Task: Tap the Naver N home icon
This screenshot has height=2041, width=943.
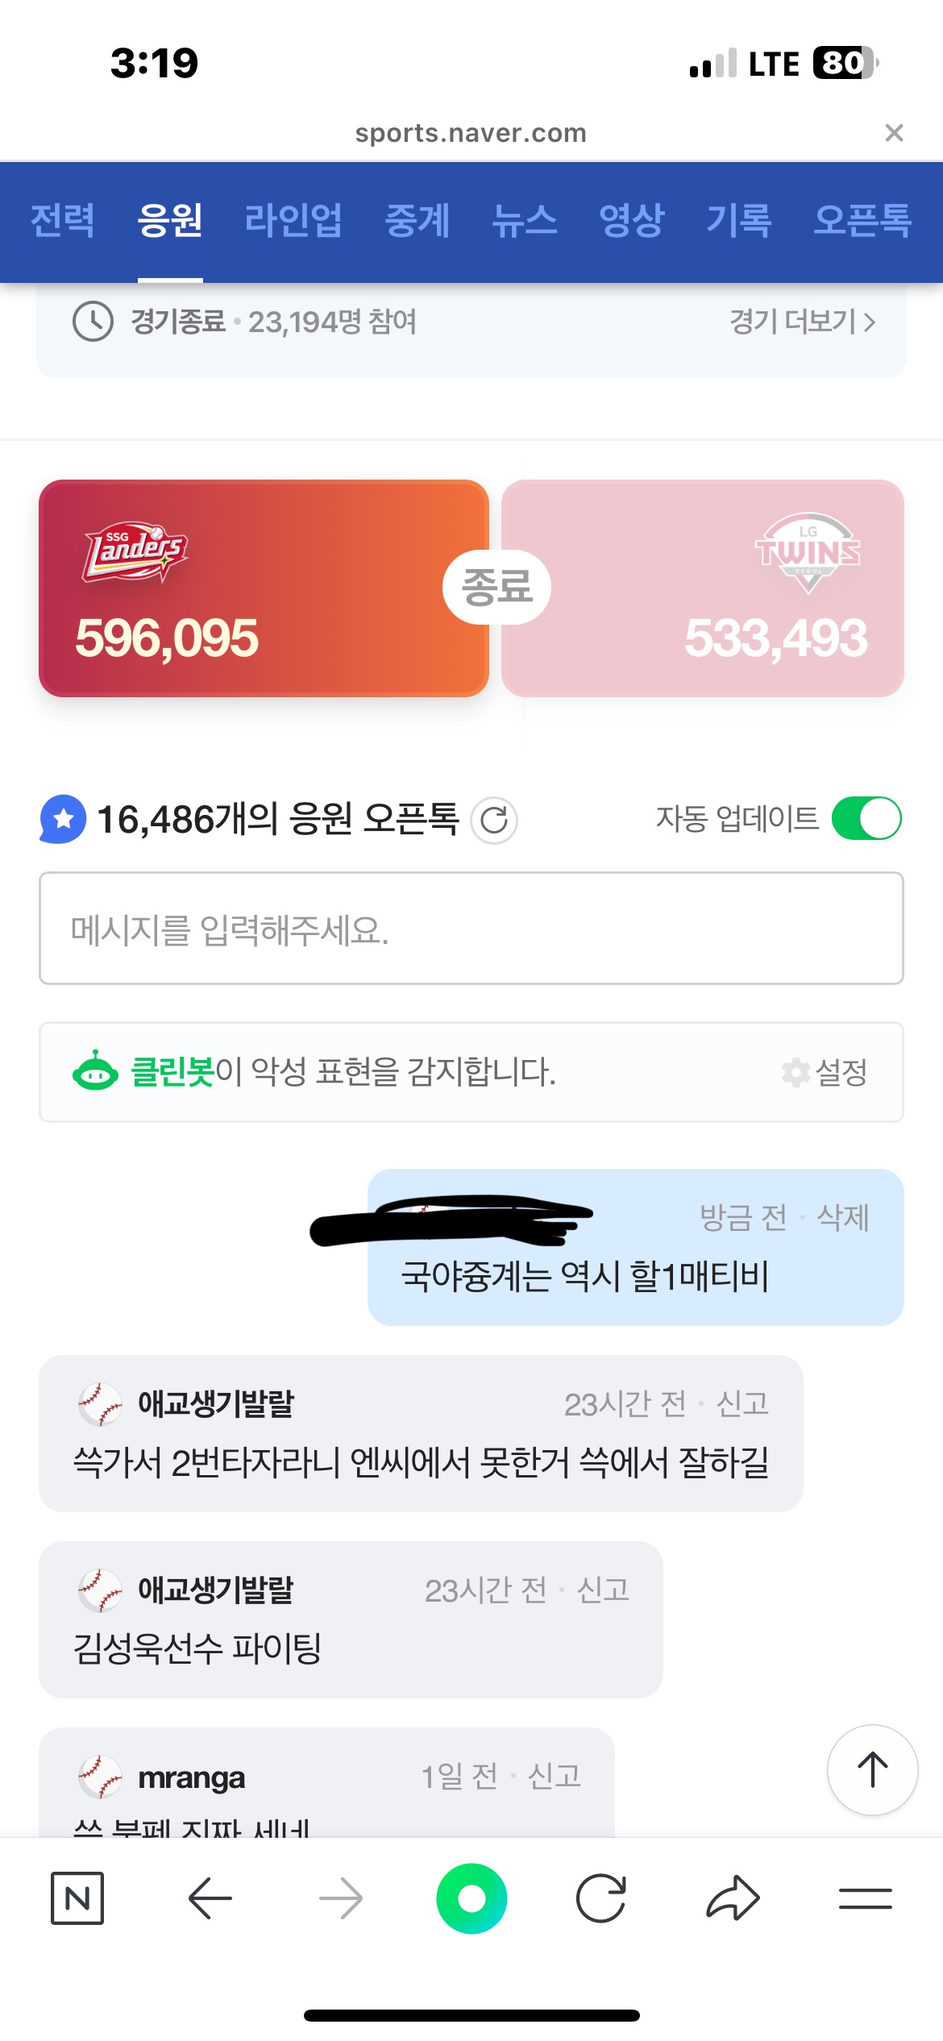Action: [77, 1898]
